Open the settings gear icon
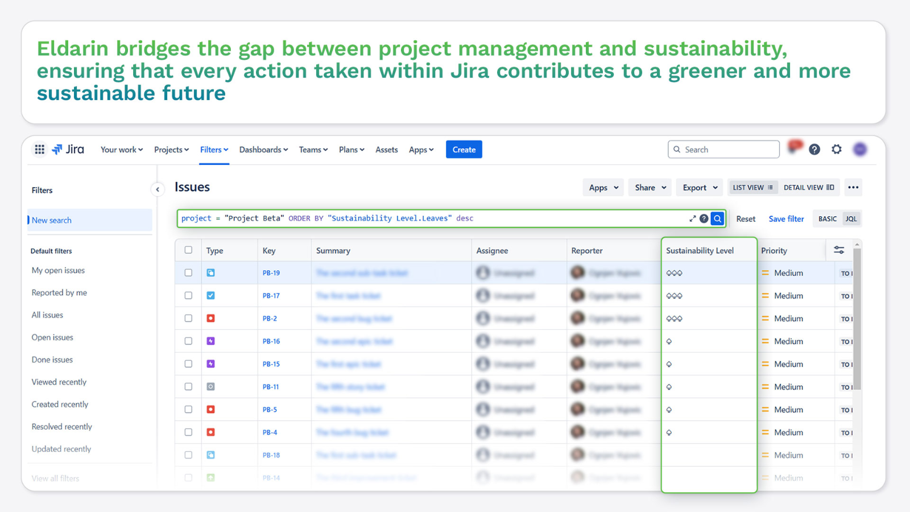Image resolution: width=910 pixels, height=512 pixels. point(837,150)
